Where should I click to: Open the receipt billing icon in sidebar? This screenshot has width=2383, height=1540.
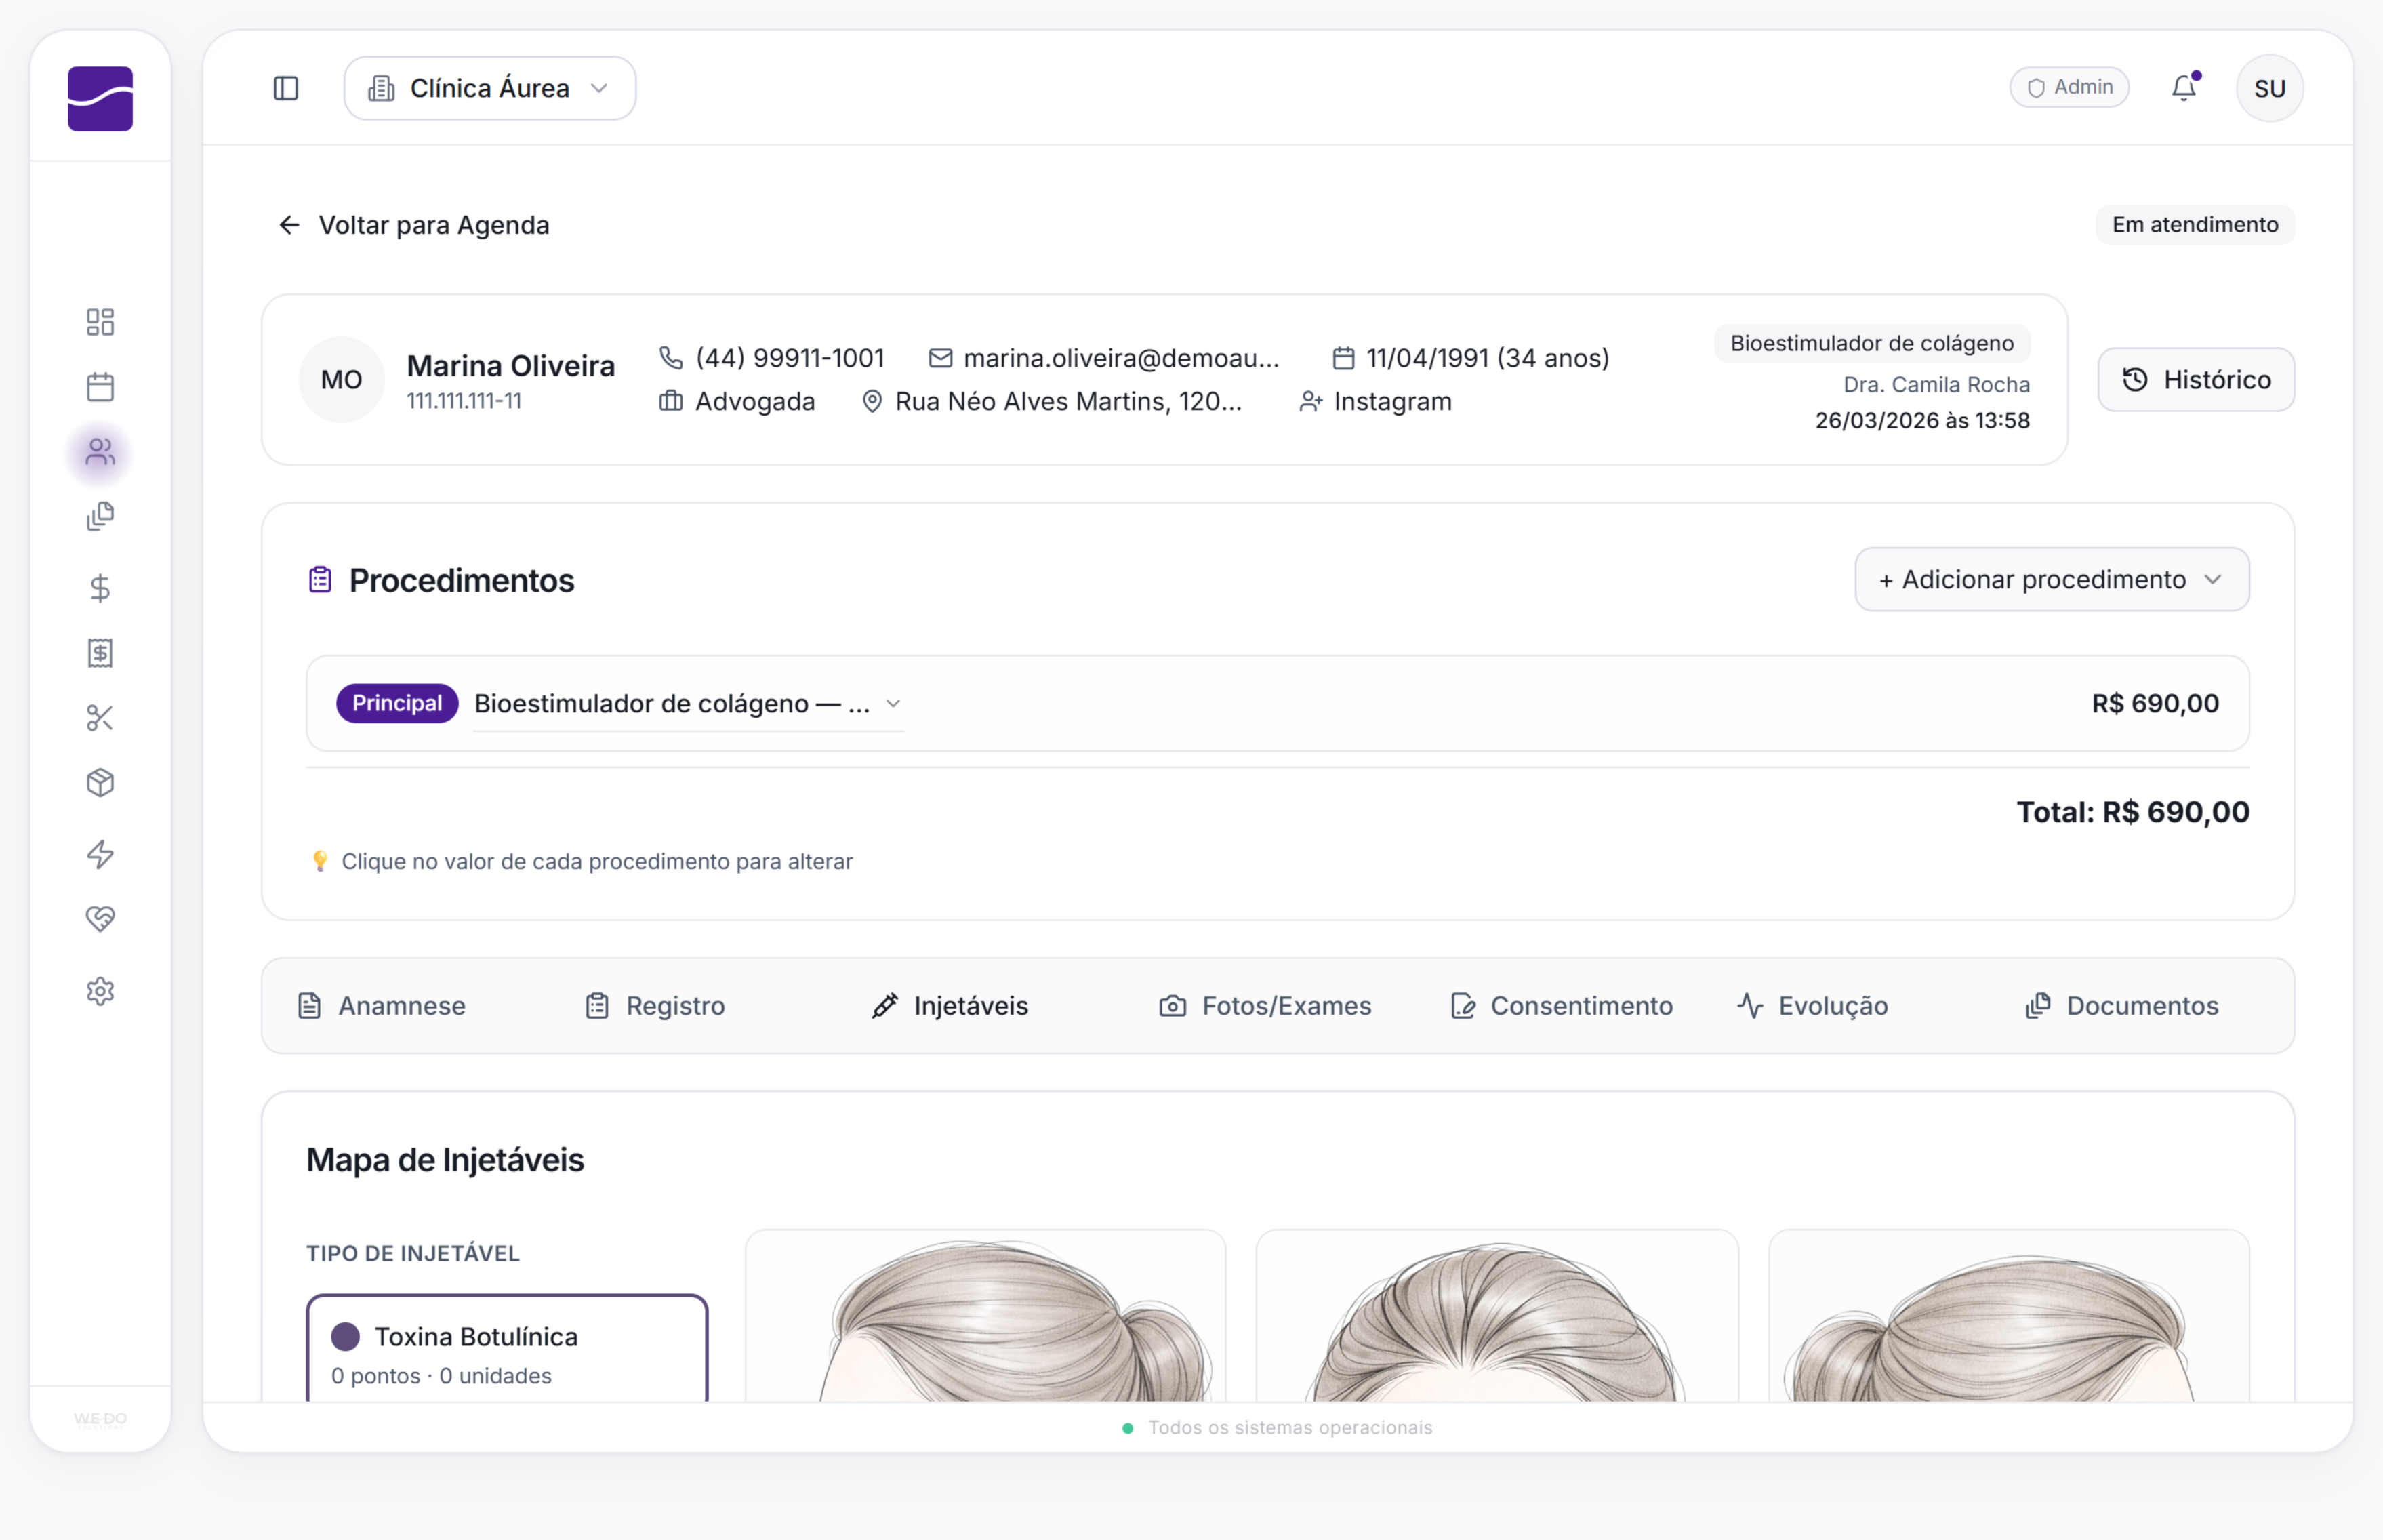(x=100, y=653)
